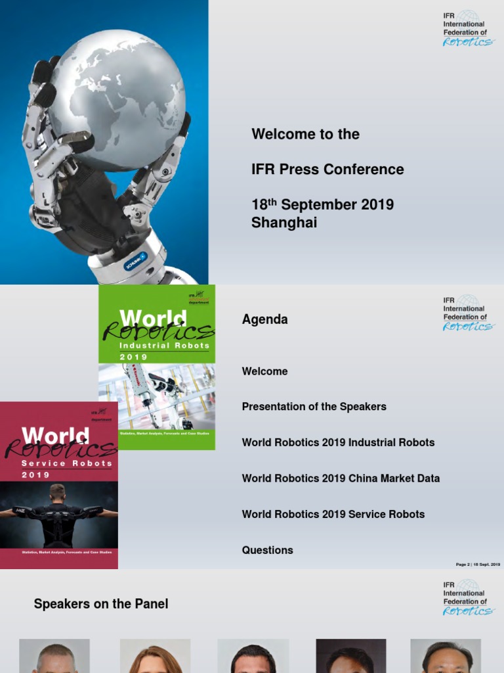Click the World Robotics Service Robots 2019 cover
This screenshot has height=673, width=504.
click(58, 486)
